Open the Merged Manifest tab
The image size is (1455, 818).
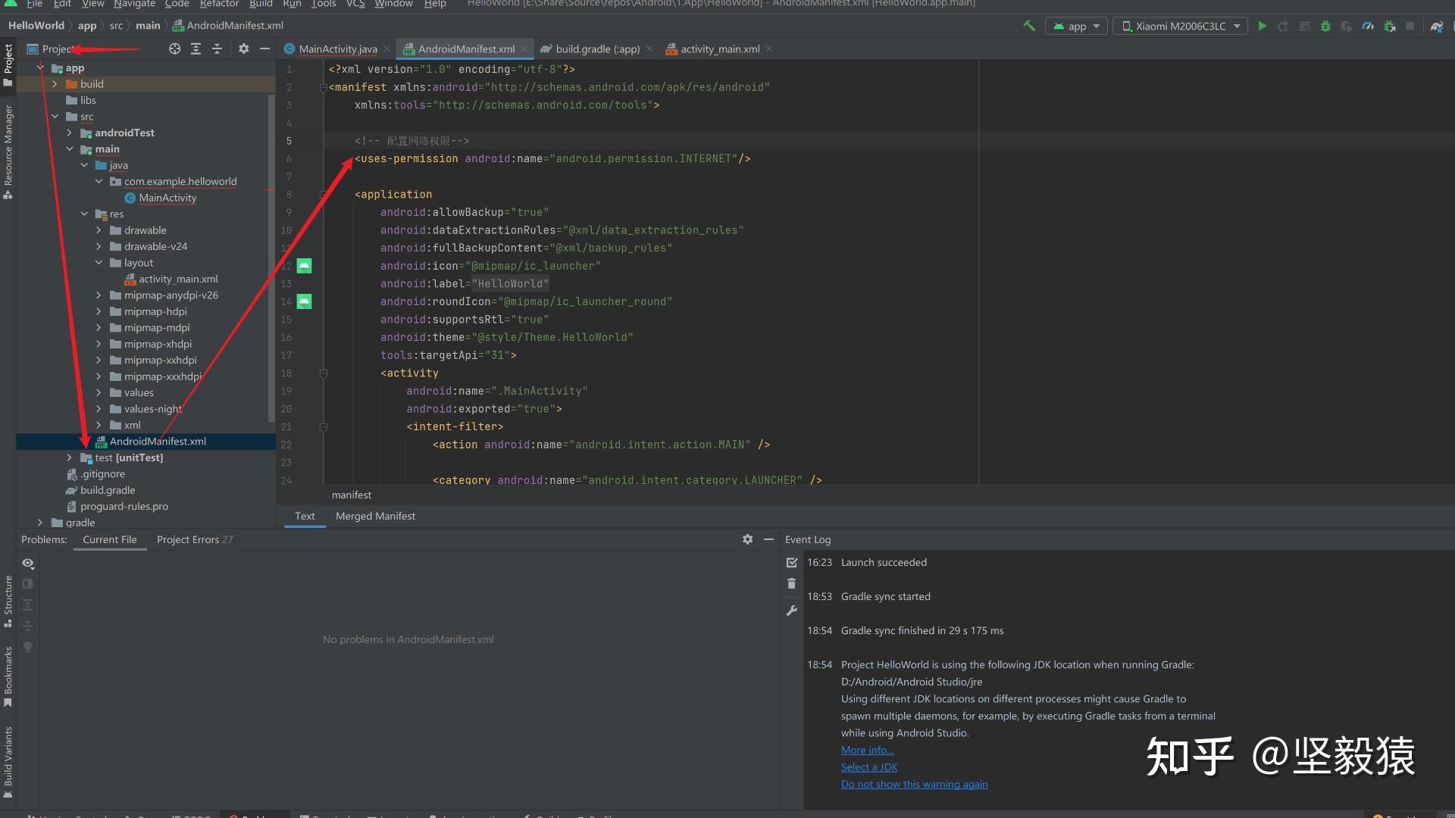[375, 516]
